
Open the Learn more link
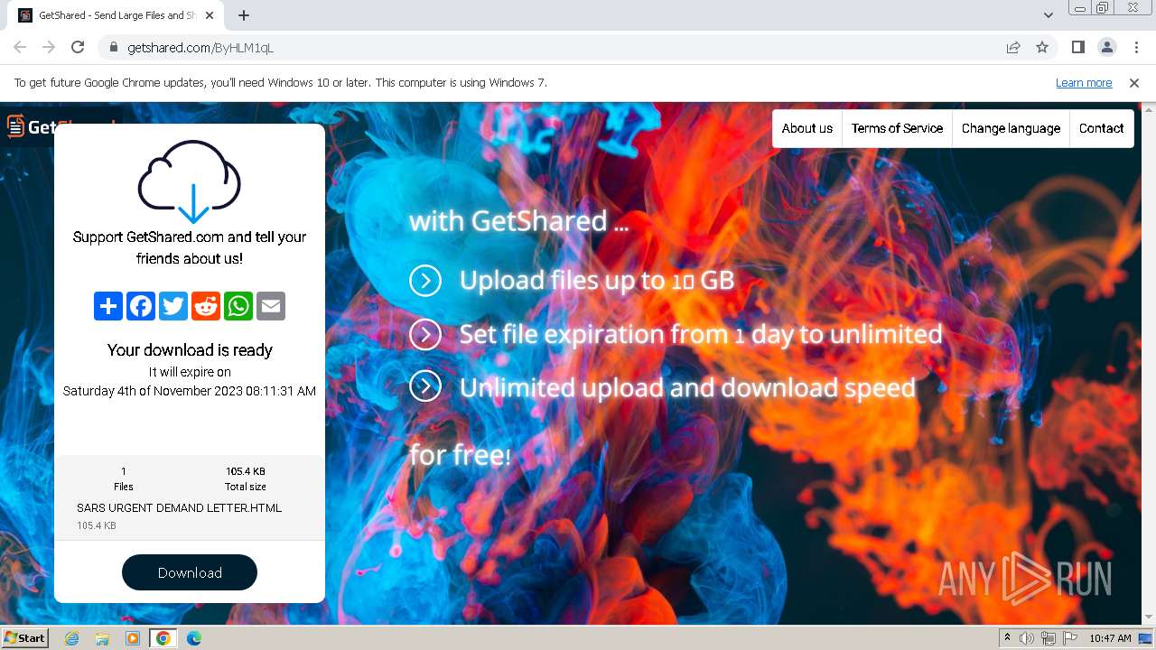pos(1084,82)
